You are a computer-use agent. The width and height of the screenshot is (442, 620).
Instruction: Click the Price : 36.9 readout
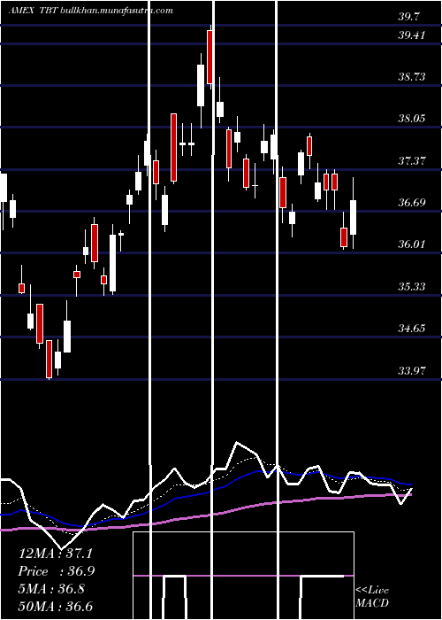57,571
